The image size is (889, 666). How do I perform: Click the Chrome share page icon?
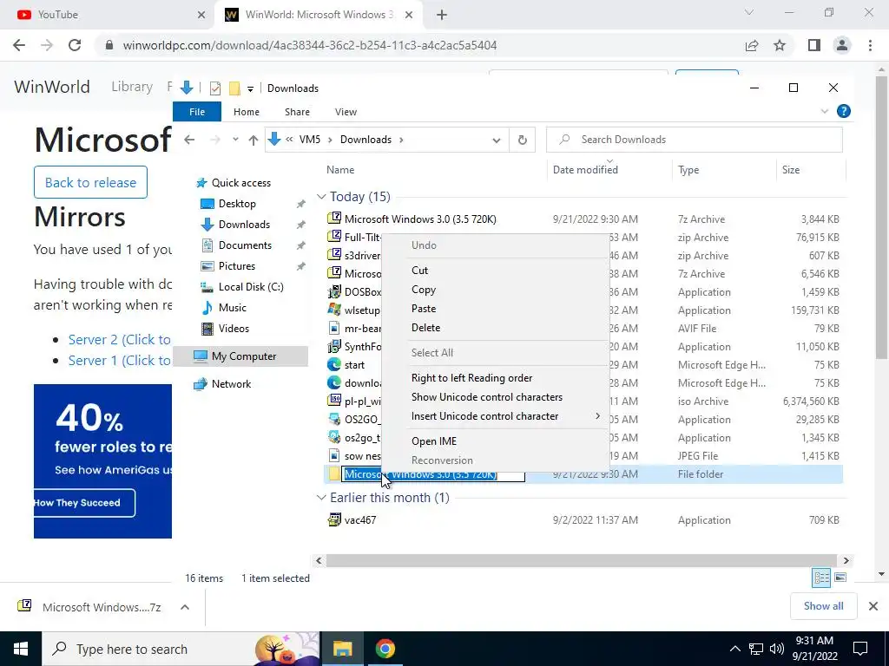[752, 45]
